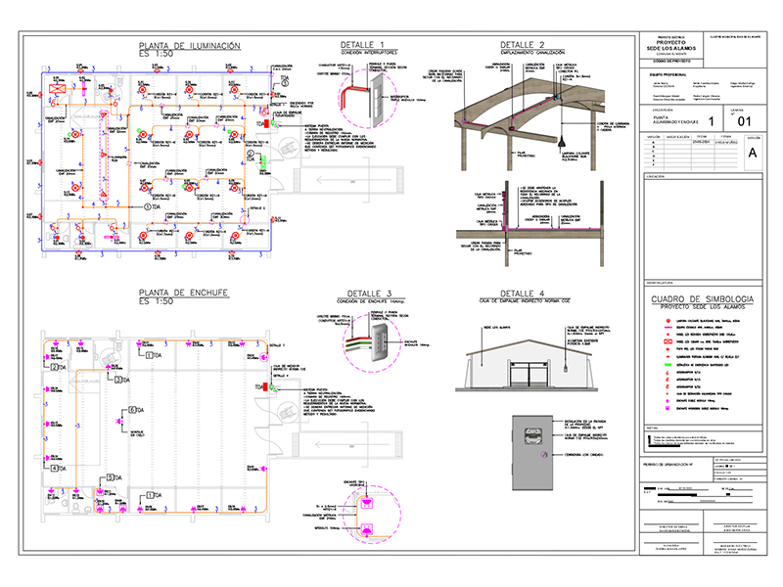Click the circled 5 TDA label in lighting plan

click(x=149, y=207)
